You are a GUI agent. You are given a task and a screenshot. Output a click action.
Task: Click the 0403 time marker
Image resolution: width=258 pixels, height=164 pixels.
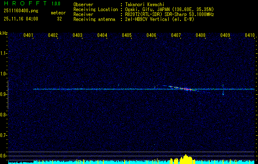click(78, 35)
